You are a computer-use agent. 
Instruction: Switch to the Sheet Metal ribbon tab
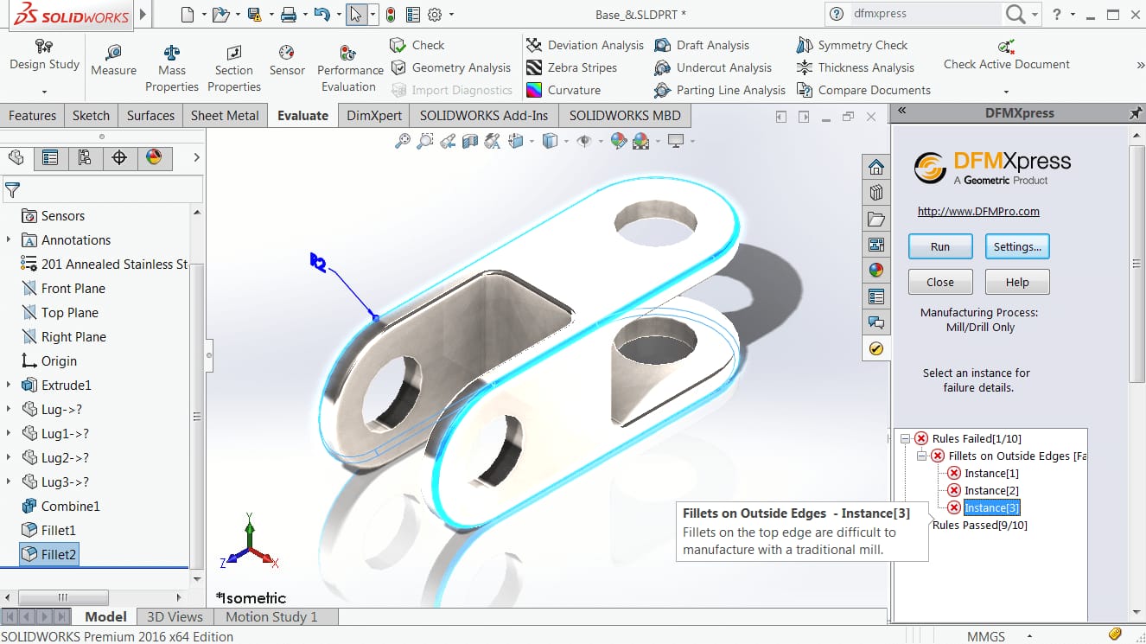pyautogui.click(x=225, y=115)
